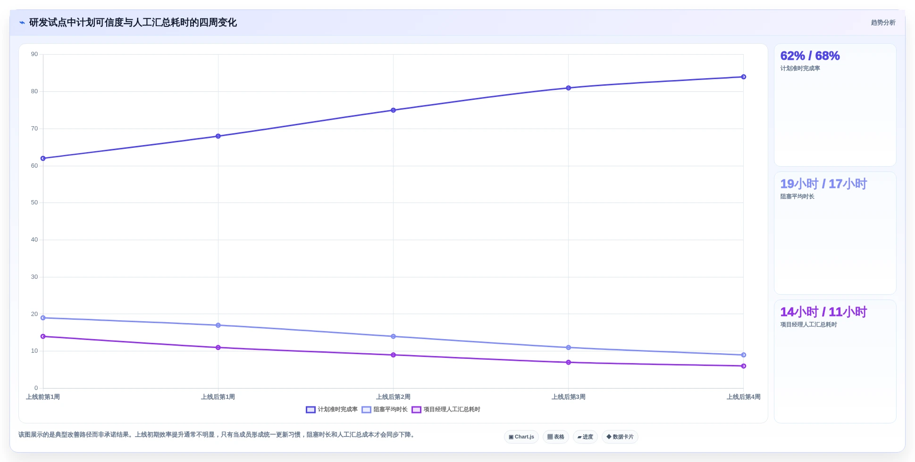Click the 62% / 68% 计划准时完成率 card
915x462 pixels.
tap(835, 105)
